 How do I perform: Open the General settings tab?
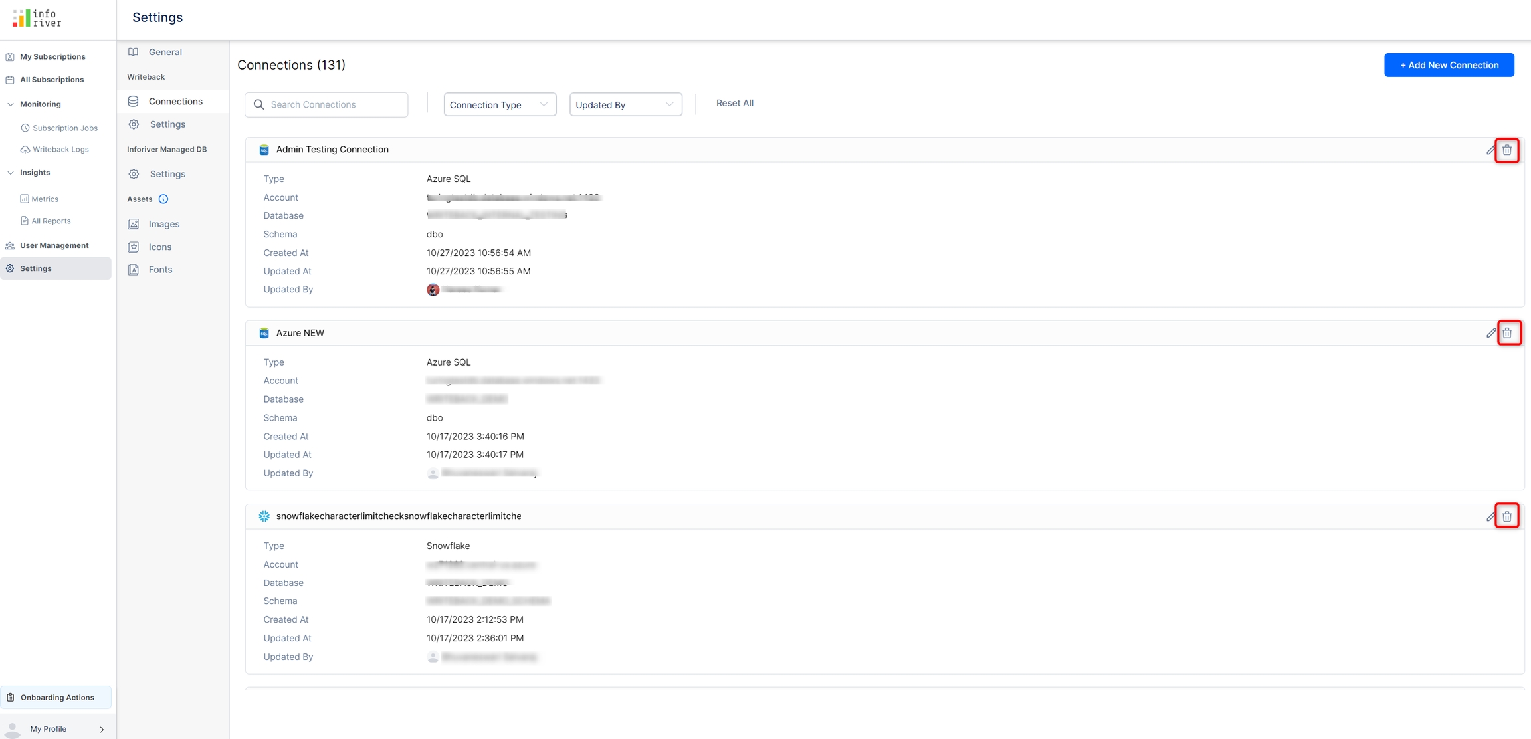[165, 52]
